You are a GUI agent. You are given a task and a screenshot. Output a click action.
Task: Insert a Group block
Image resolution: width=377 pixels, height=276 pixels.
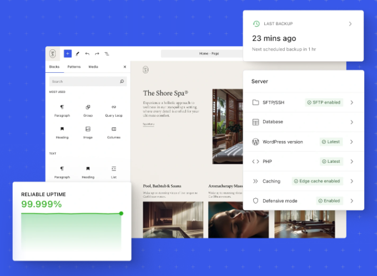[88, 110]
